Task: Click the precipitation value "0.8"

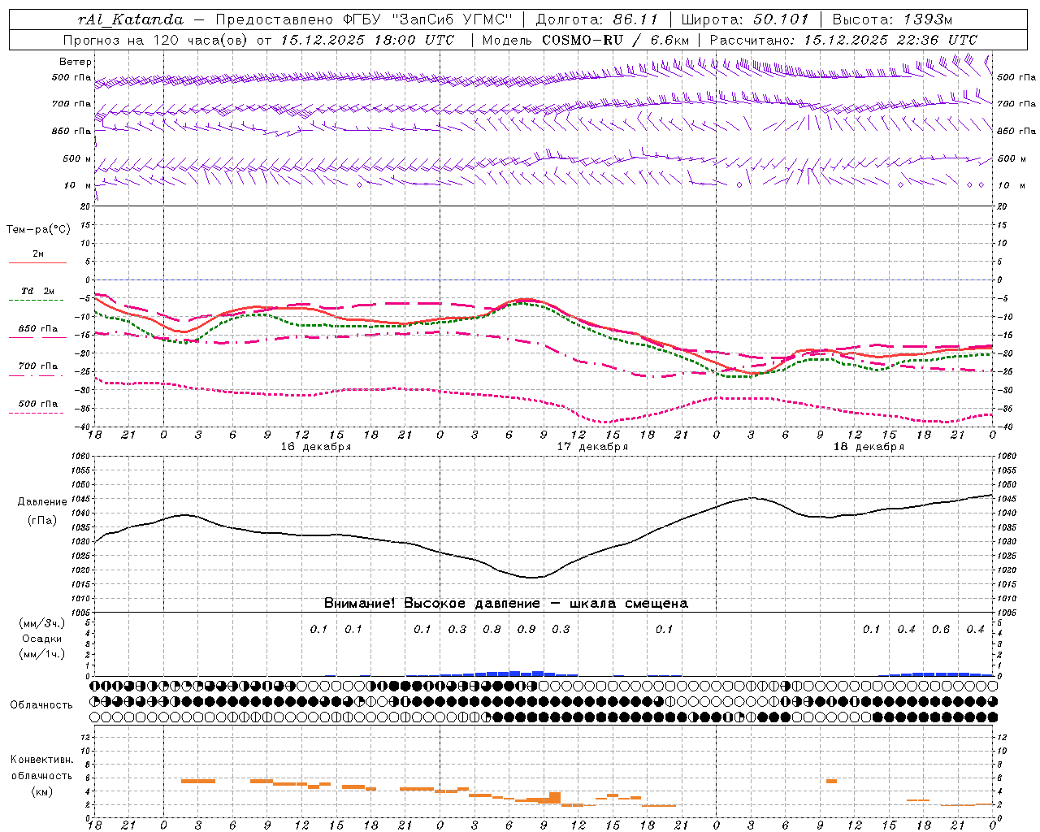Action: click(x=492, y=629)
